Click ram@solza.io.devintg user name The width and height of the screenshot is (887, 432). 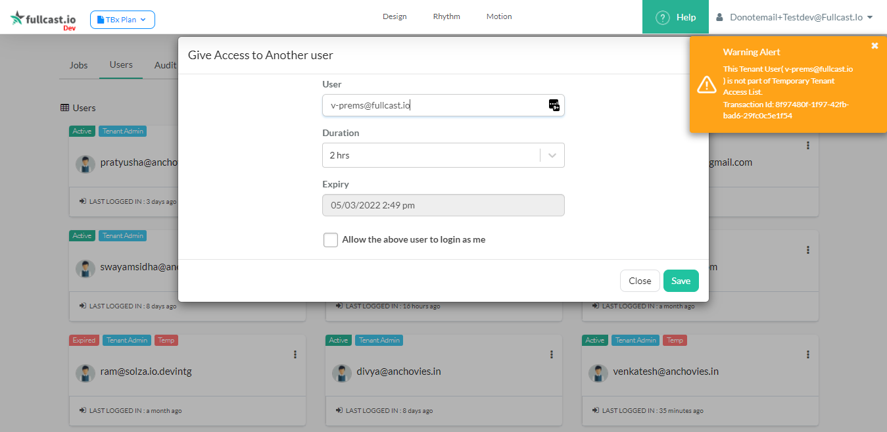click(x=146, y=372)
